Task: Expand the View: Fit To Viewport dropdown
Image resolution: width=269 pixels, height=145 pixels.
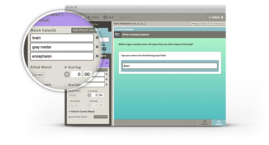Action: (x=213, y=24)
